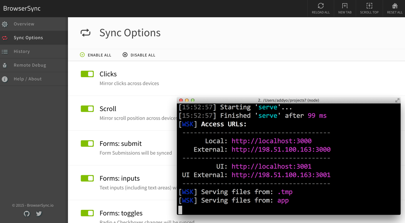Click the History list icon in sidebar
Image resolution: width=405 pixels, height=223 pixels.
pos(5,52)
